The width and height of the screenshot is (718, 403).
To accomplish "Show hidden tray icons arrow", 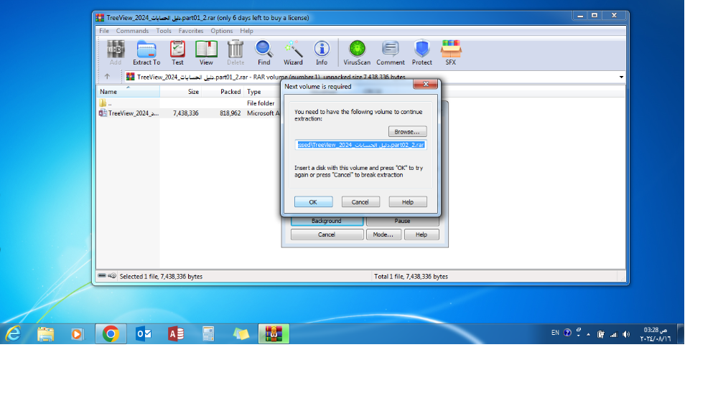I will pyautogui.click(x=589, y=334).
